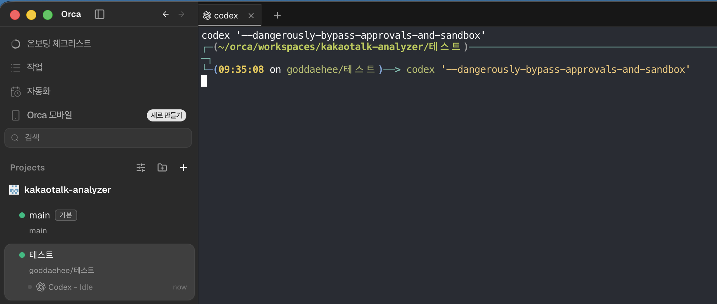Click the 작업 list icon
The height and width of the screenshot is (304, 717).
(16, 68)
